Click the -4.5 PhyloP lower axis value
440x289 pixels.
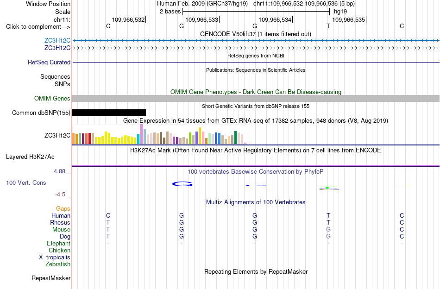click(x=60, y=195)
